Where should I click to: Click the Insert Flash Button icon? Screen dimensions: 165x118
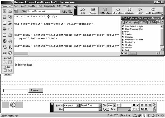pos(4,47)
